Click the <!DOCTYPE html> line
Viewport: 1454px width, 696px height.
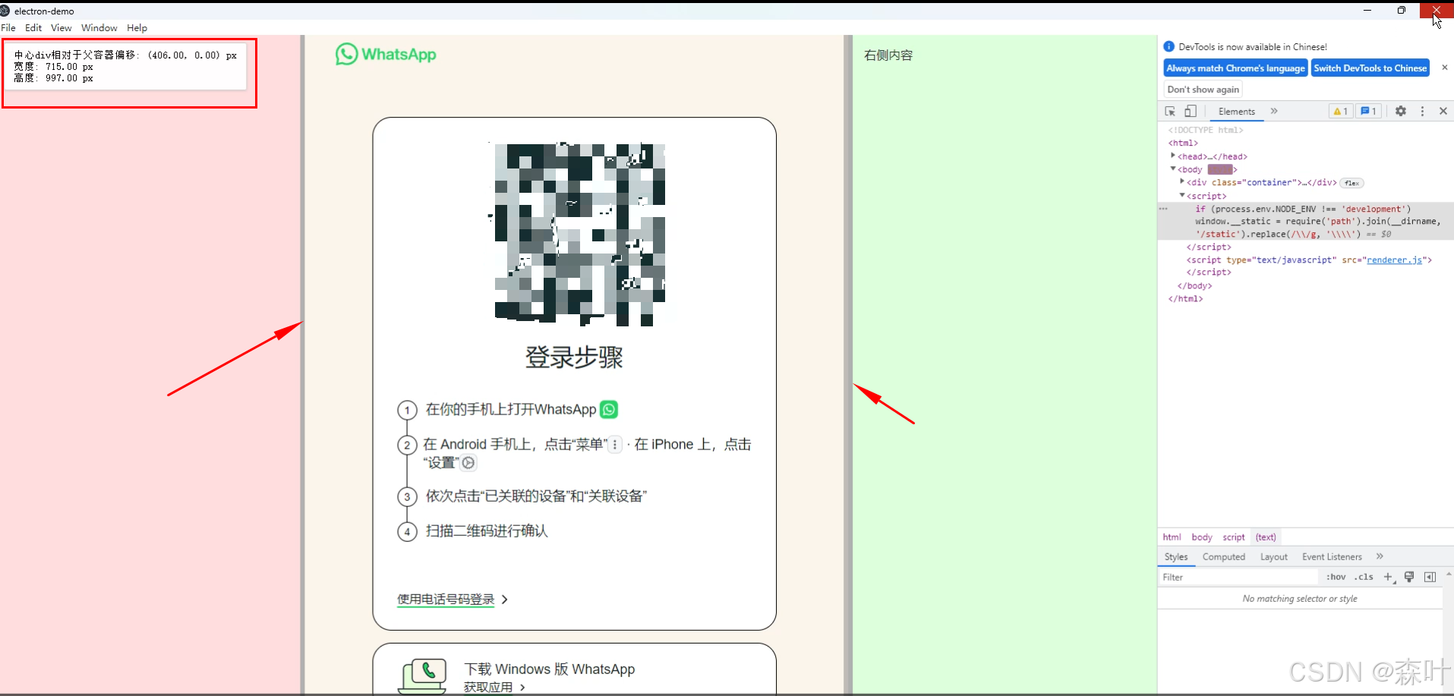pos(1206,130)
